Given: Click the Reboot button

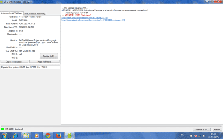Looking at the screenshot, I should [217, 129].
